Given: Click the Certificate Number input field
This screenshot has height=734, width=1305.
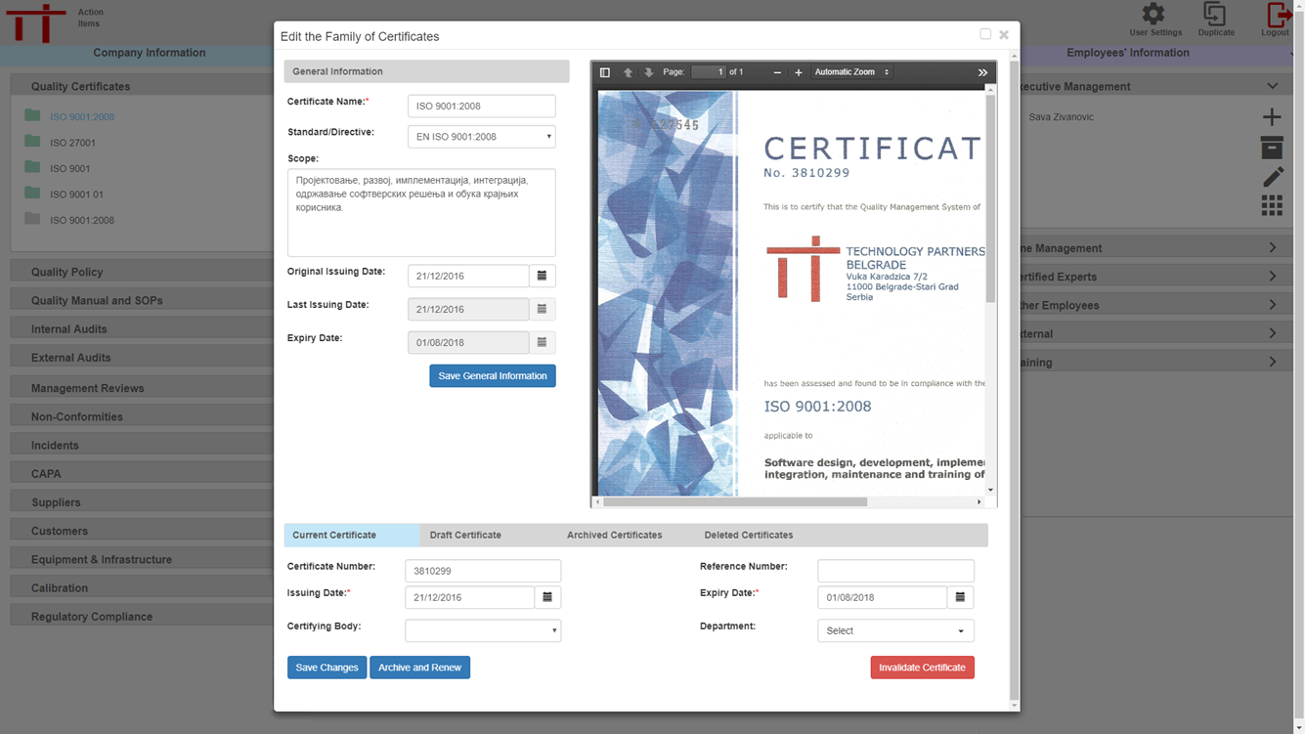Looking at the screenshot, I should click(x=483, y=571).
